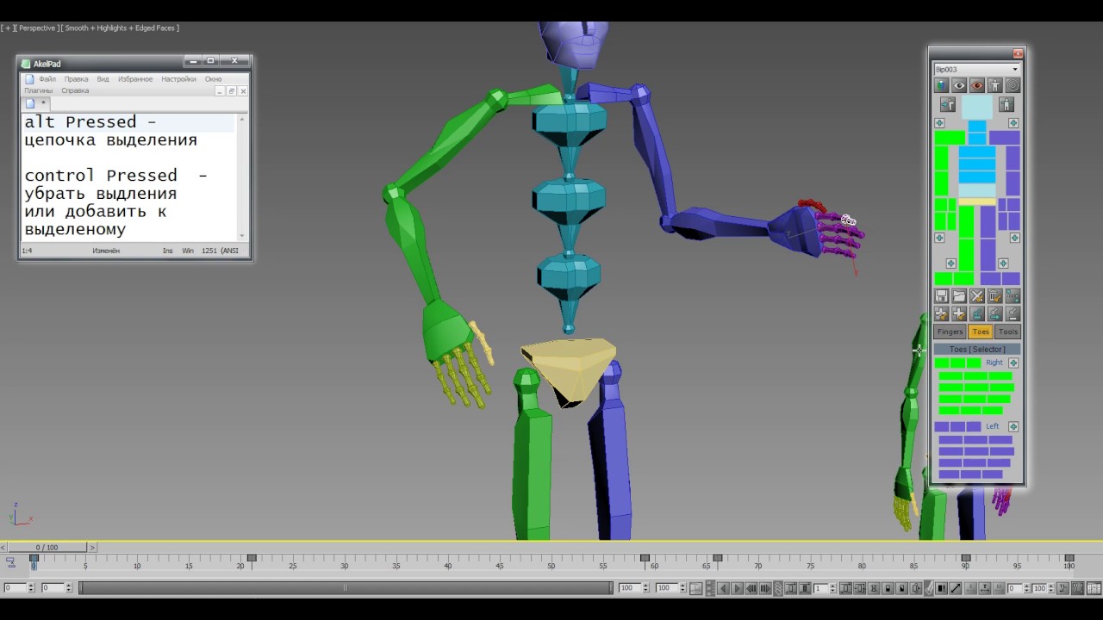Open the Perspective viewport label menu

click(38, 28)
